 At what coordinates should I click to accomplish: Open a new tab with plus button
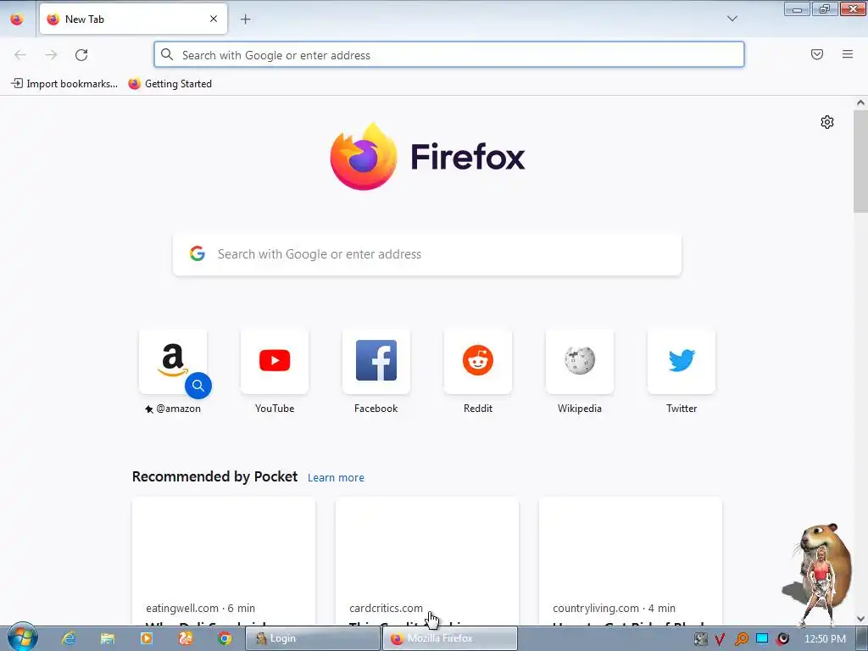point(245,19)
